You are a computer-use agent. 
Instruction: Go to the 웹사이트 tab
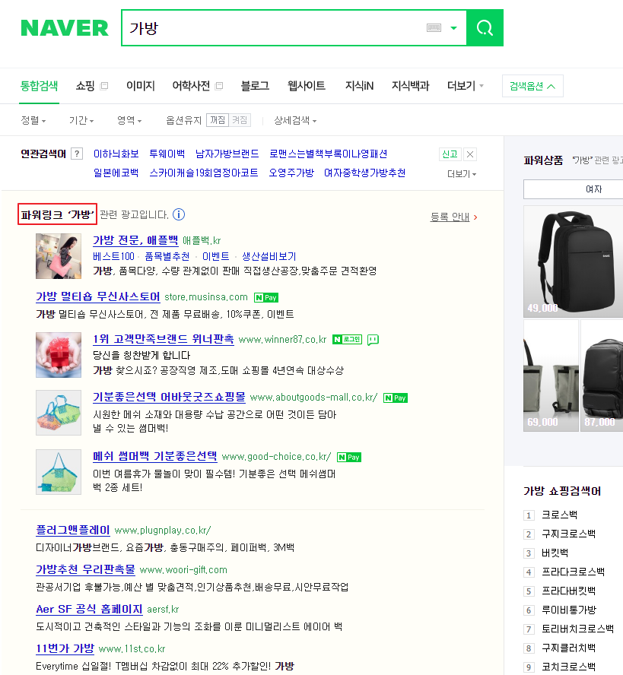307,86
